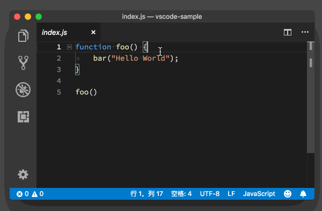Click the closing brace on line 3
The width and height of the screenshot is (322, 211).
point(77,70)
